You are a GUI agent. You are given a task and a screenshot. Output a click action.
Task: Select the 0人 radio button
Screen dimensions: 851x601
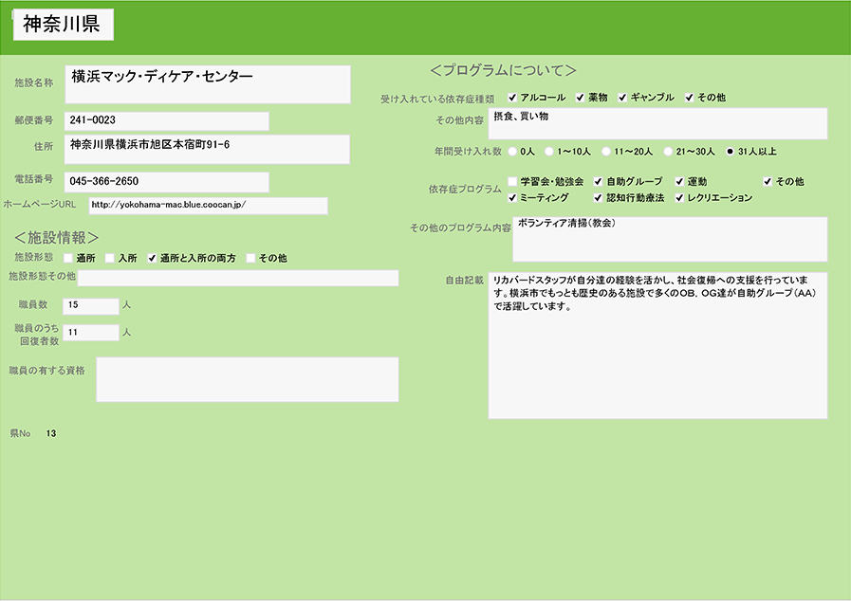(x=513, y=151)
